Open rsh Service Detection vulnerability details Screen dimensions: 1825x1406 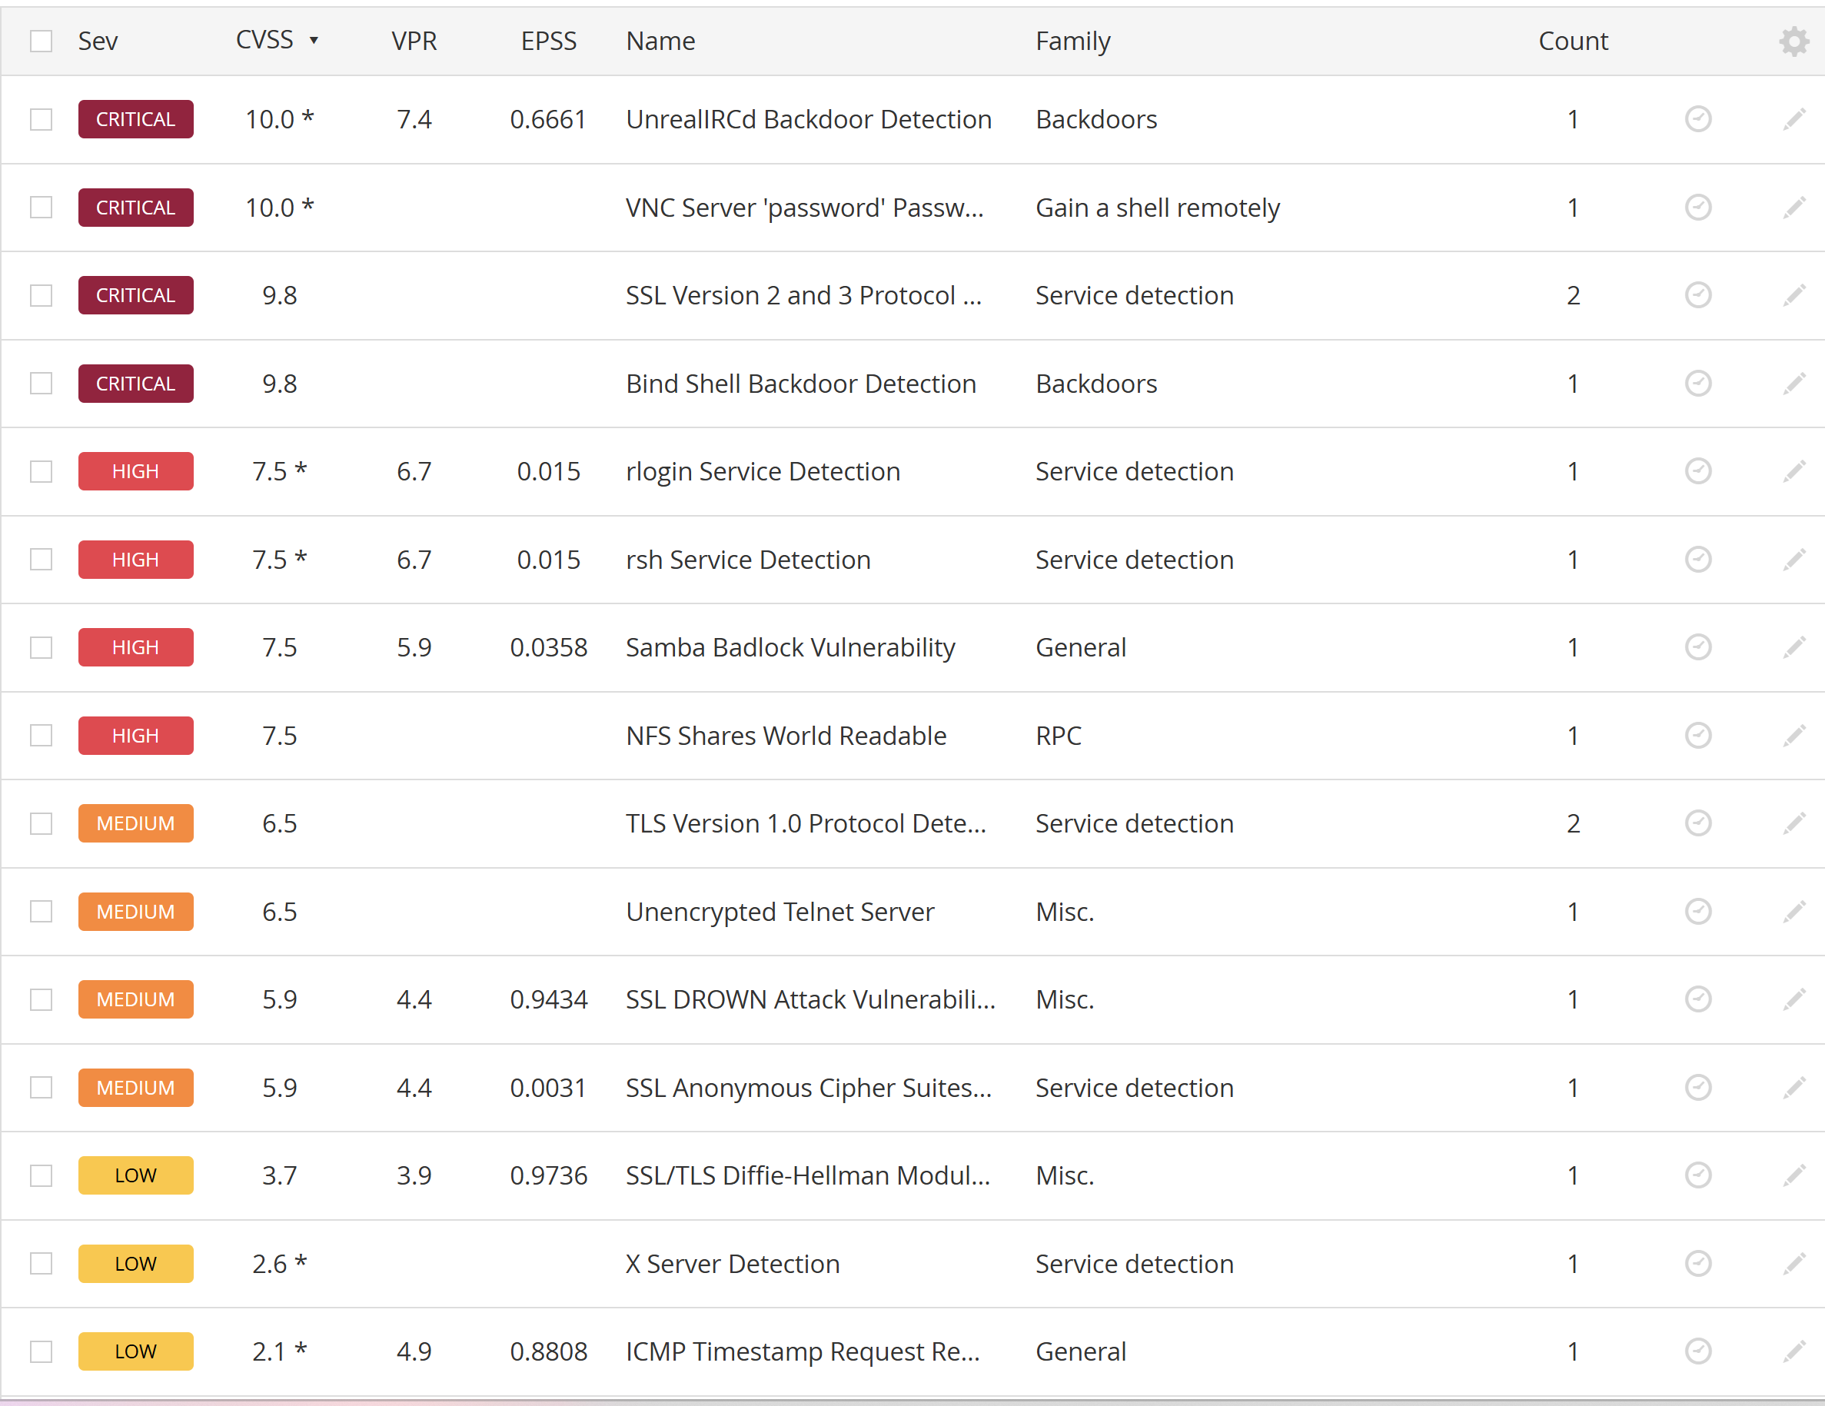pos(748,560)
